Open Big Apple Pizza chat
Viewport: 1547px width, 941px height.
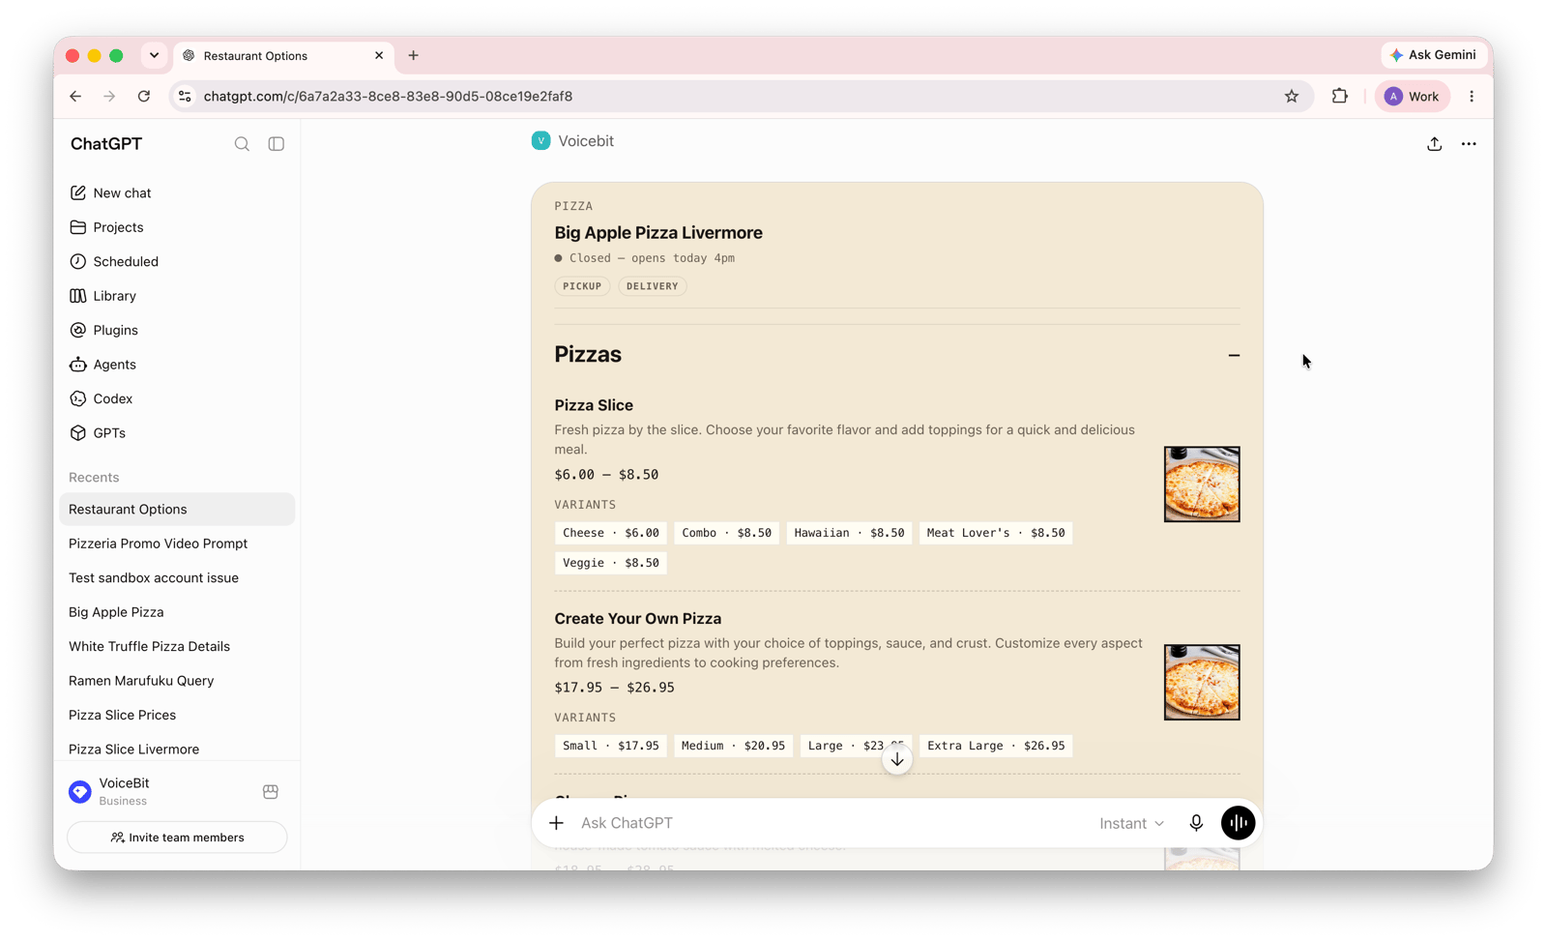(177, 612)
